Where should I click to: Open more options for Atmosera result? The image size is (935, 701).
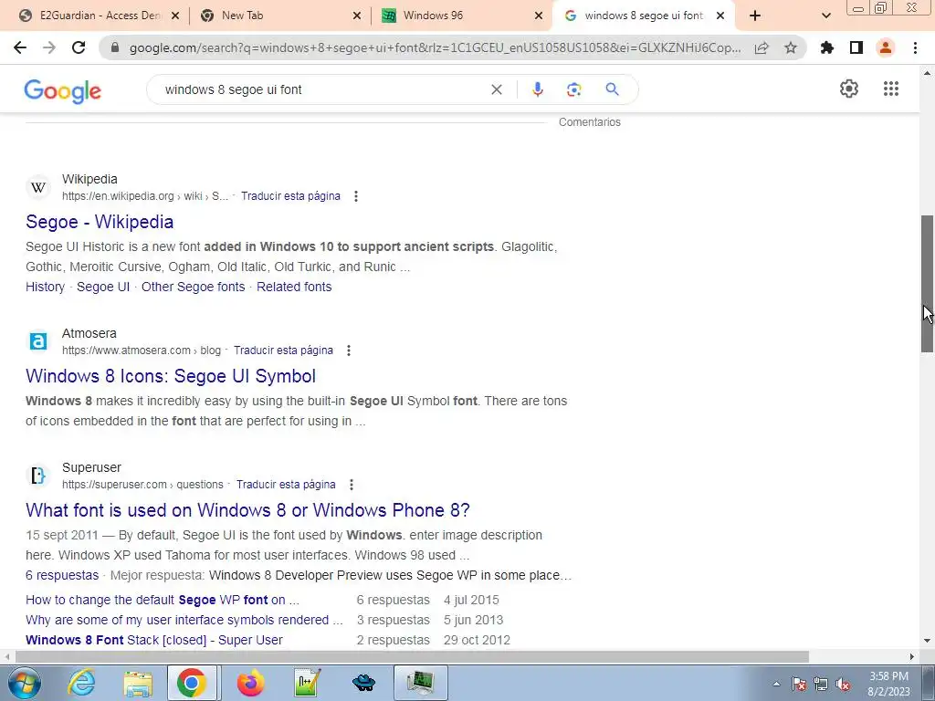349,350
